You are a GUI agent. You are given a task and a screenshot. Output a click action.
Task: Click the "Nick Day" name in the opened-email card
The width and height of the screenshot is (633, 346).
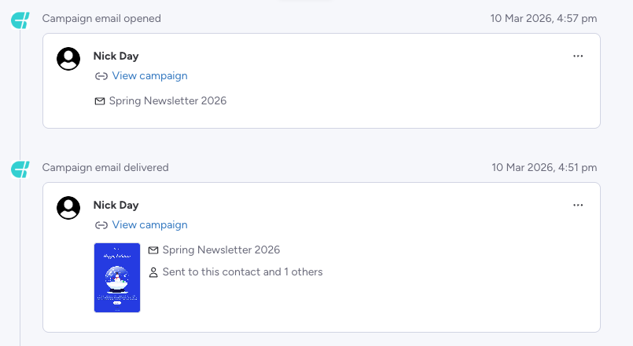point(116,56)
